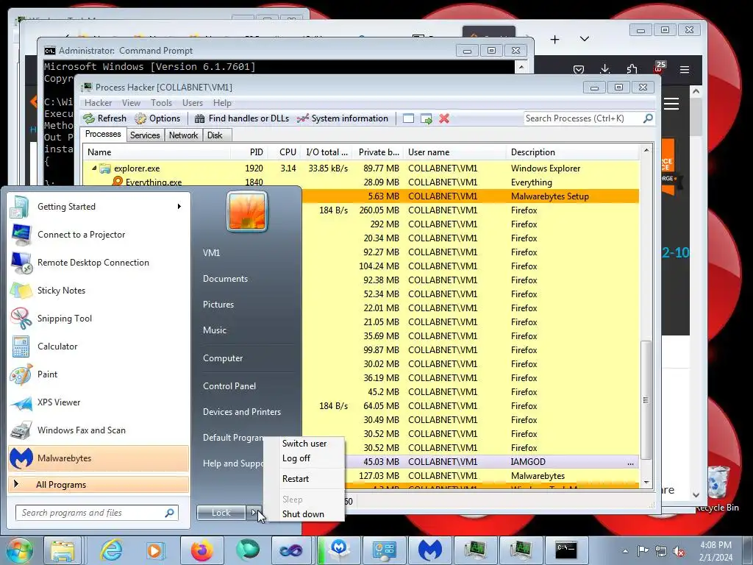The image size is (753, 565).
Task: Select the Processes tab
Action: click(x=103, y=134)
